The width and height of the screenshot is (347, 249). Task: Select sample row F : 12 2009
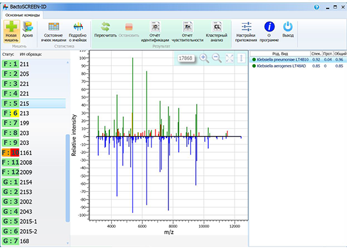(x=33, y=172)
